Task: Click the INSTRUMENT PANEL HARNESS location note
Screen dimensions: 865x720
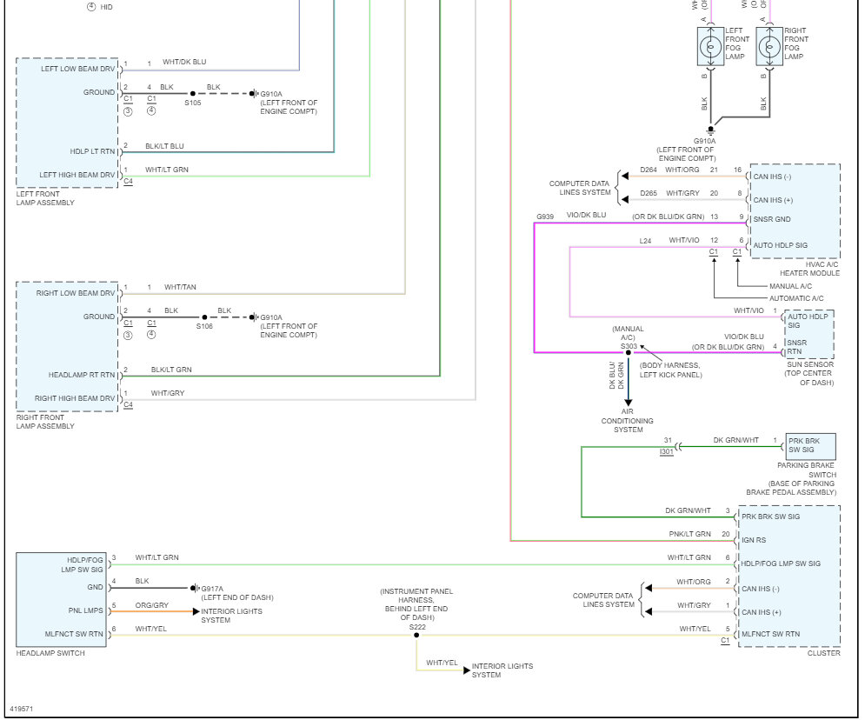Action: [x=416, y=604]
